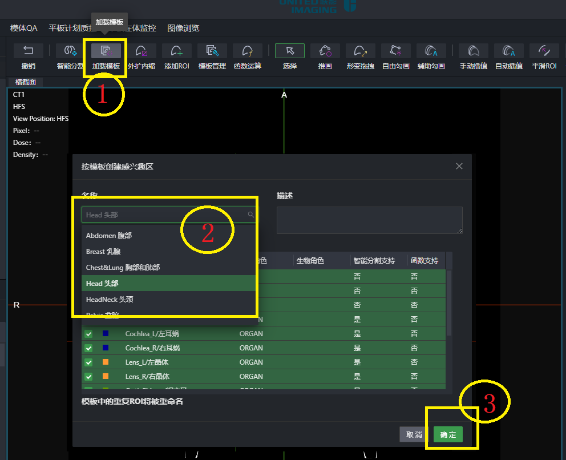This screenshot has width=566, height=460.
Task: Click the 自动插值 auto interpolation tool
Action: coord(508,57)
